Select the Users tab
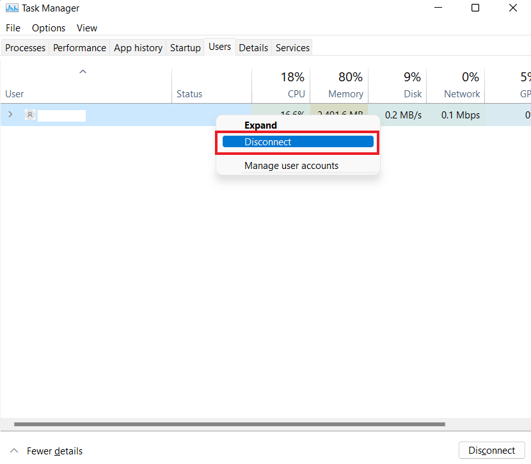The width and height of the screenshot is (531, 464). 220,47
